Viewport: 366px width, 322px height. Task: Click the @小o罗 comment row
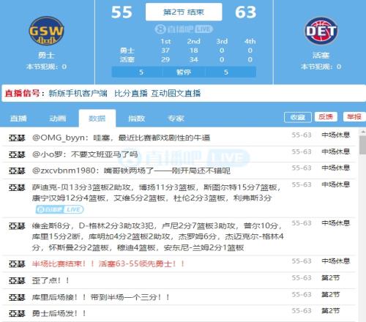point(179,154)
